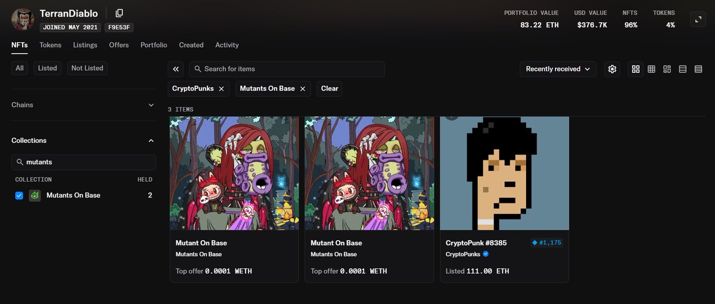Viewport: 715px width, 304px height.
Task: Open the NFTs tab
Action: pos(19,45)
